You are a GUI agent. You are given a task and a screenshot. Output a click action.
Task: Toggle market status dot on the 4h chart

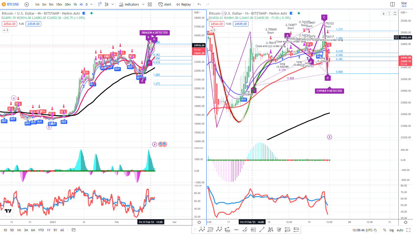(x=92, y=13)
